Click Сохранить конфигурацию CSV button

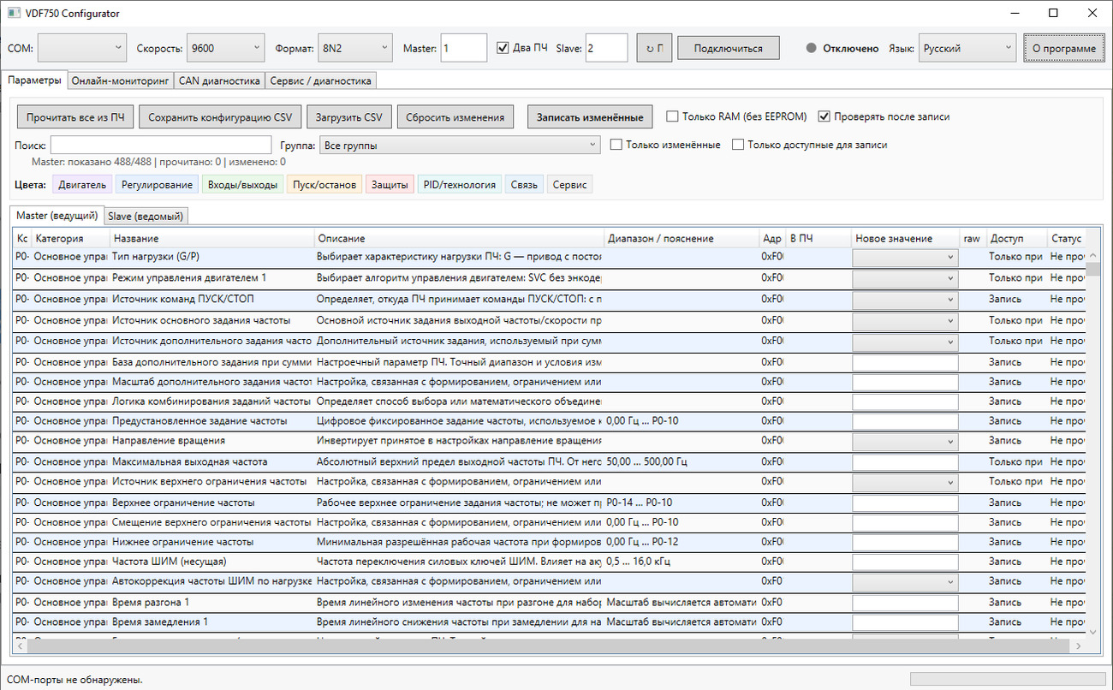coord(220,117)
